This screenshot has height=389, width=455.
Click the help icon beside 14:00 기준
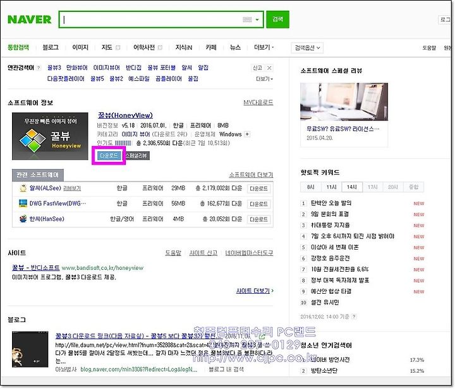[354, 316]
